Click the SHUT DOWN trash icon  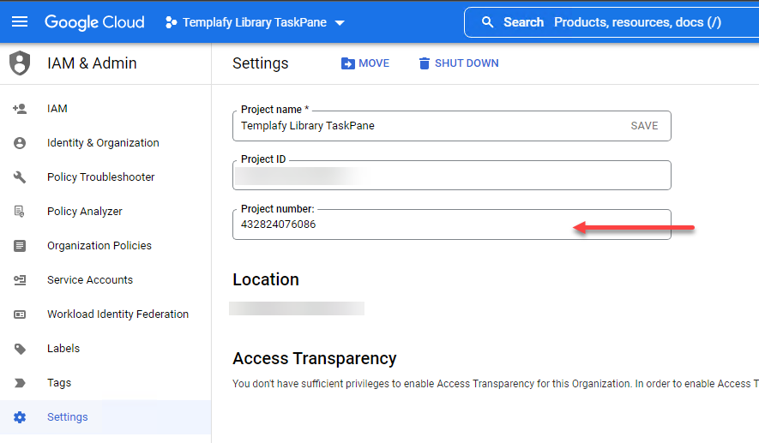tap(424, 63)
